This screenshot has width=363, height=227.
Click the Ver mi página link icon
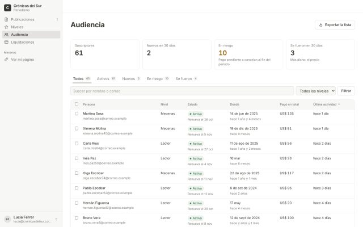click(6, 60)
